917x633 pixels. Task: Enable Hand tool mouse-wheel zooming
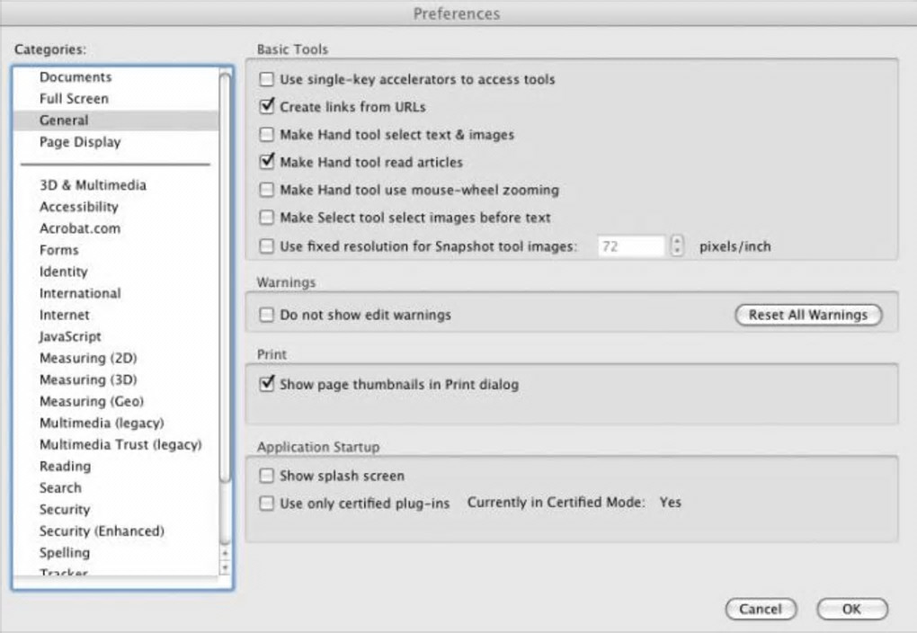(x=266, y=191)
